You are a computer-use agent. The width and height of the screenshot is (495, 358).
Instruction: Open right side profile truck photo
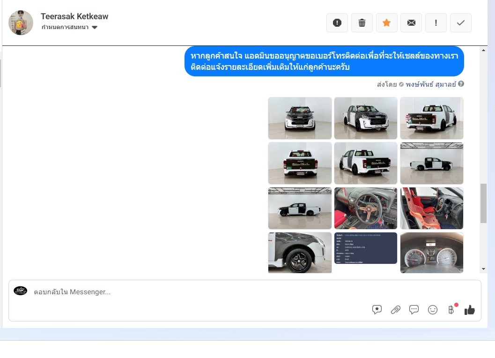pos(432,163)
